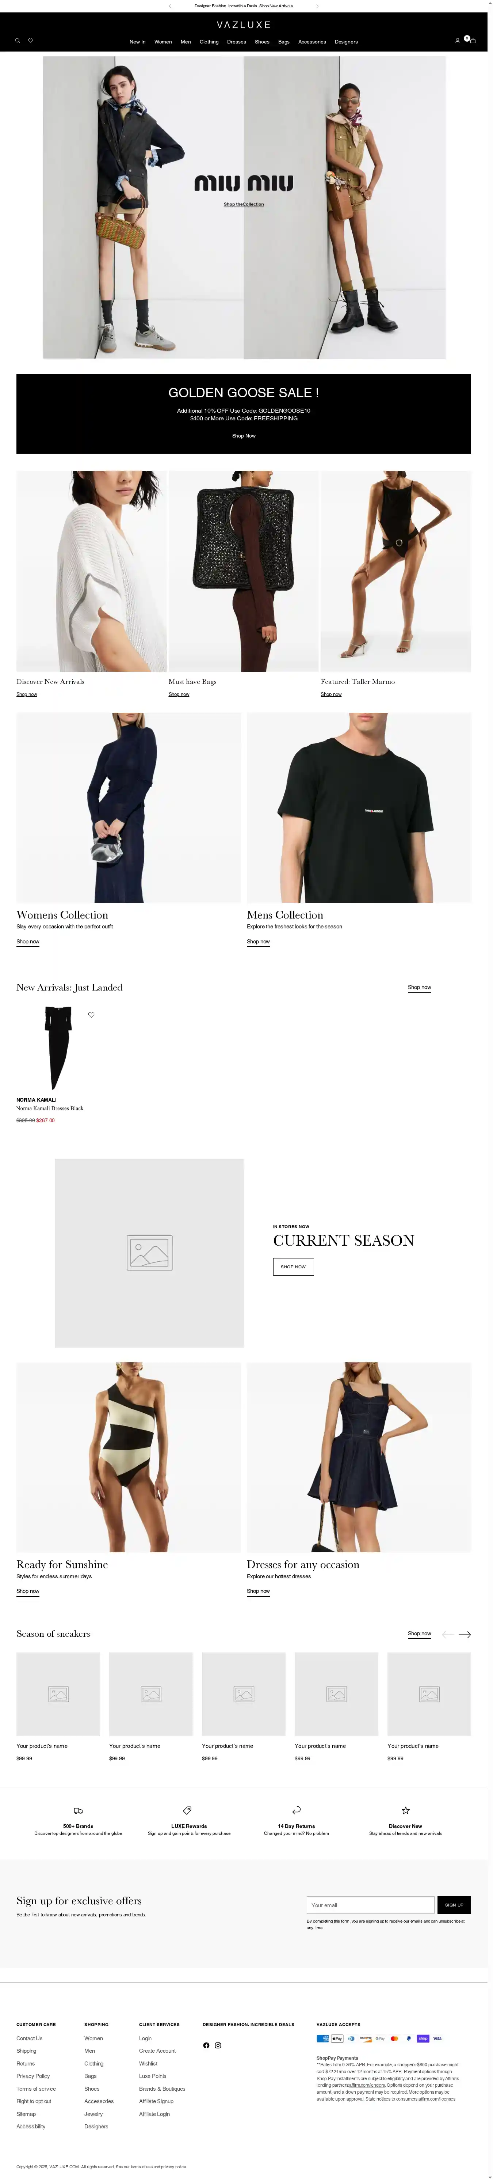
Task: Add Norma Kamali dress to wishlist heart
Action: (91, 1014)
